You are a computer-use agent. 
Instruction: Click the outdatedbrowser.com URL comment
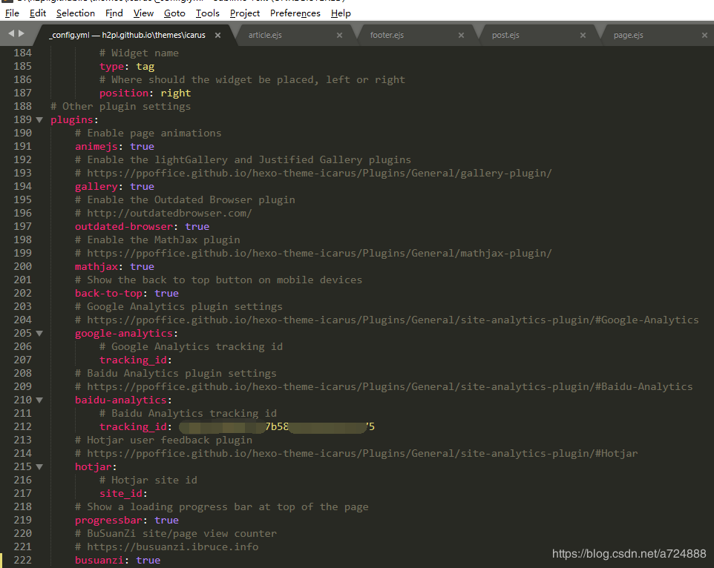coord(163,213)
